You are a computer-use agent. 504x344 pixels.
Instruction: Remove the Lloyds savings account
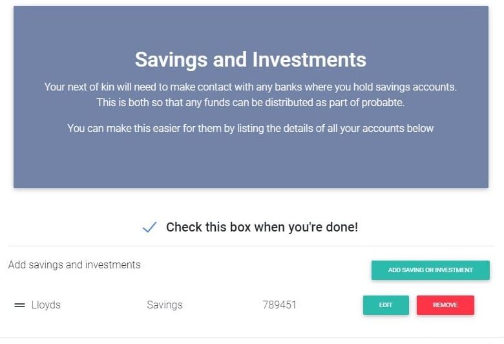(x=445, y=305)
